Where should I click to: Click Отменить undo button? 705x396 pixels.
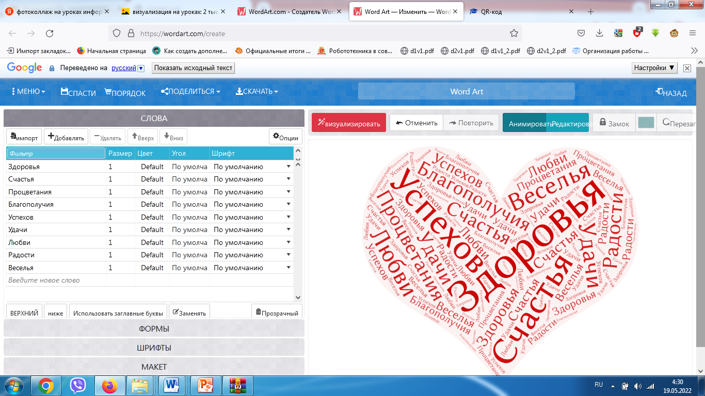coord(416,123)
